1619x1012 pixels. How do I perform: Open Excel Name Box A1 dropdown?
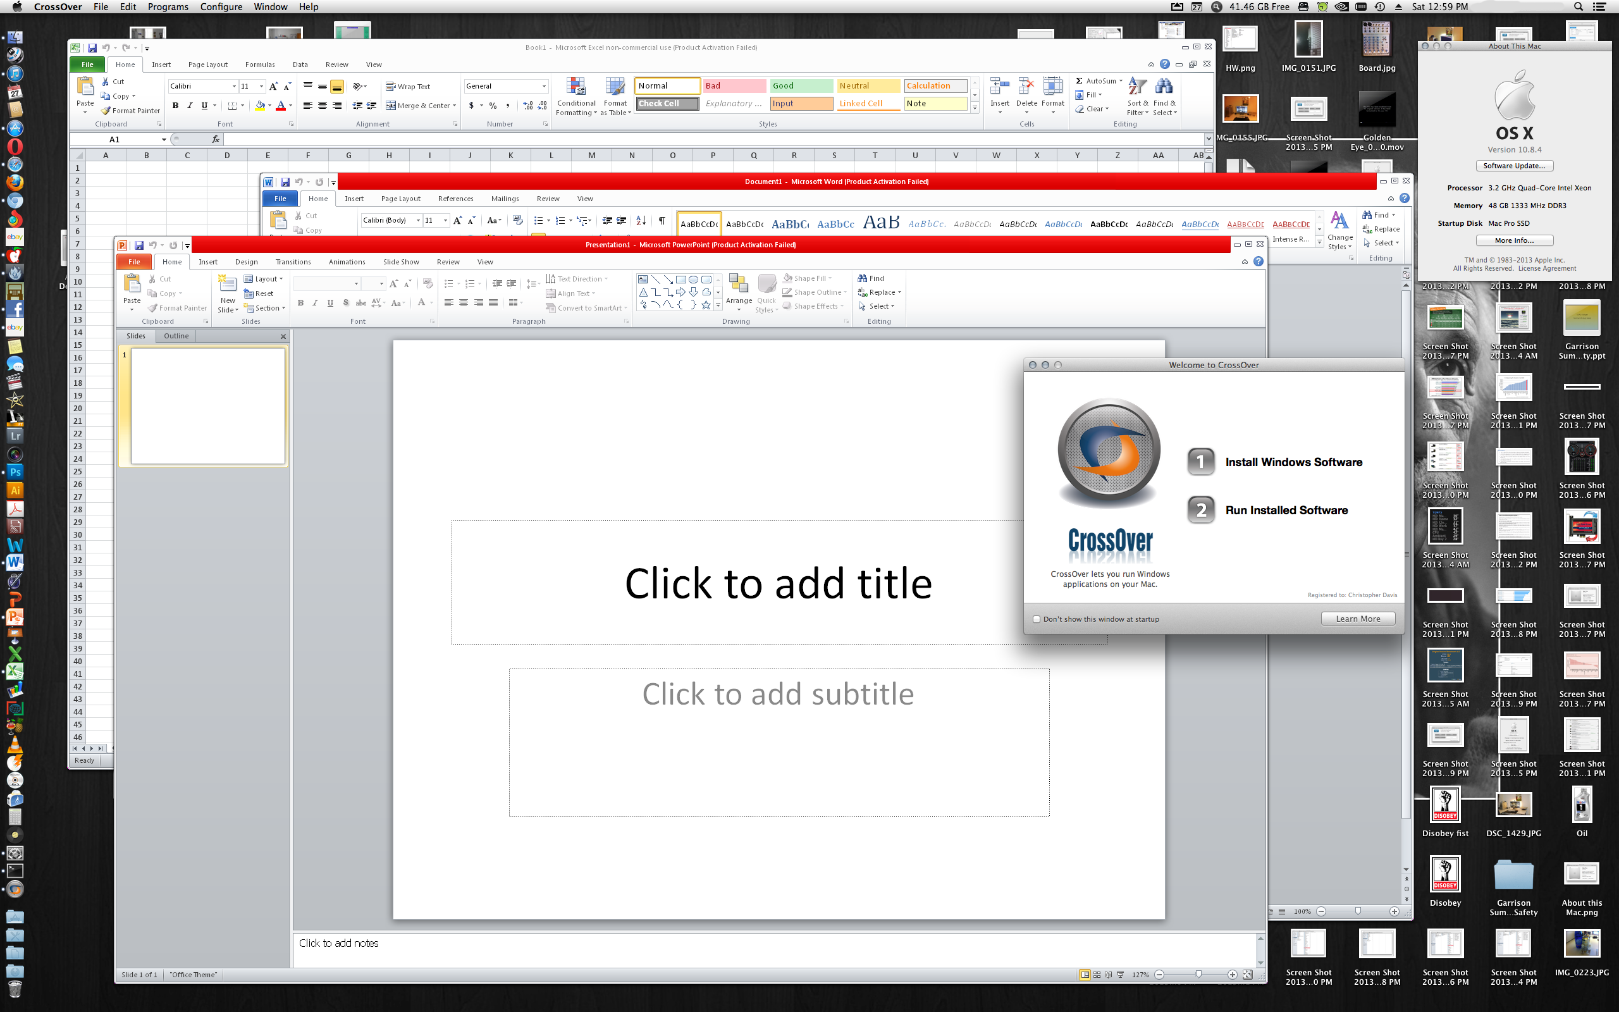tap(164, 139)
